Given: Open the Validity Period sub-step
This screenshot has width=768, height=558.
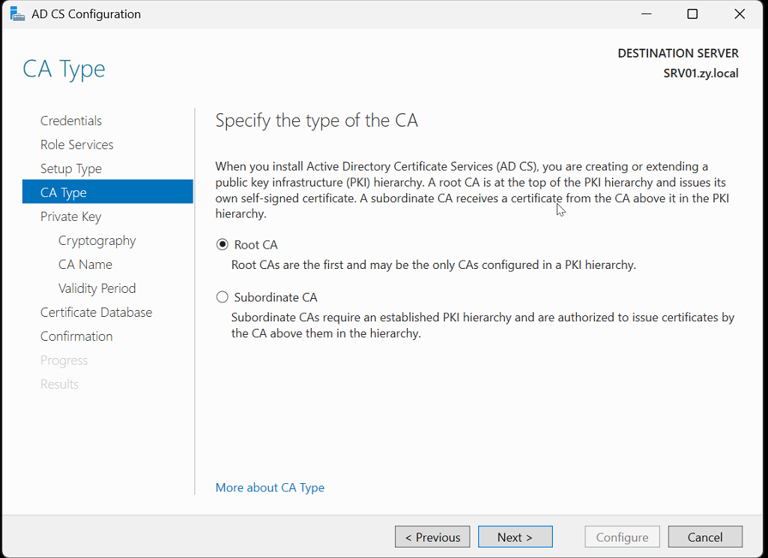Looking at the screenshot, I should pyautogui.click(x=97, y=288).
